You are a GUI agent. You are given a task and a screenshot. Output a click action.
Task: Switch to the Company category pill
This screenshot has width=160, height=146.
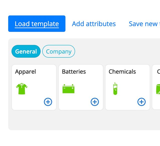point(59,51)
